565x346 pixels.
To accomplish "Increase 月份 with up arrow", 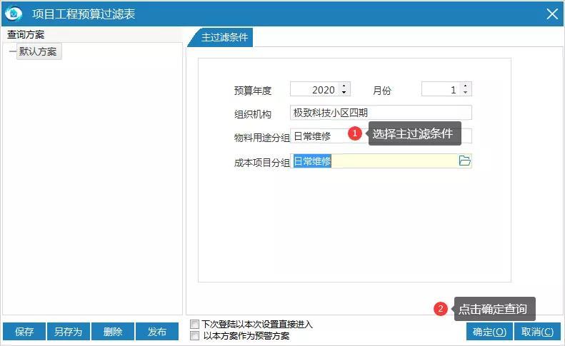I will point(466,86).
